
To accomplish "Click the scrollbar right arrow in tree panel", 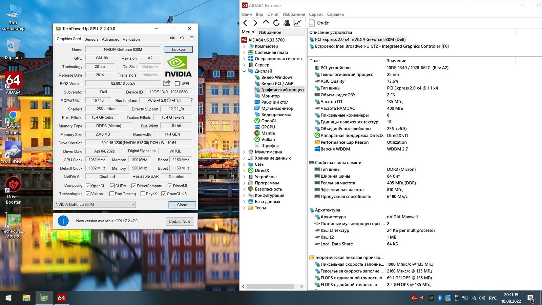I will coord(301,286).
